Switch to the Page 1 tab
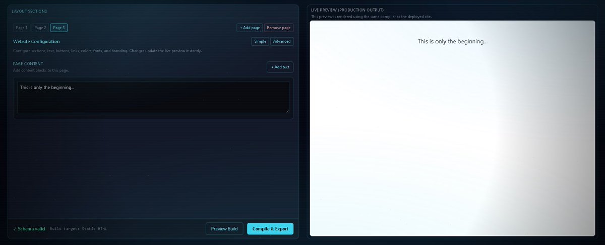The height and width of the screenshot is (245, 605). point(22,28)
